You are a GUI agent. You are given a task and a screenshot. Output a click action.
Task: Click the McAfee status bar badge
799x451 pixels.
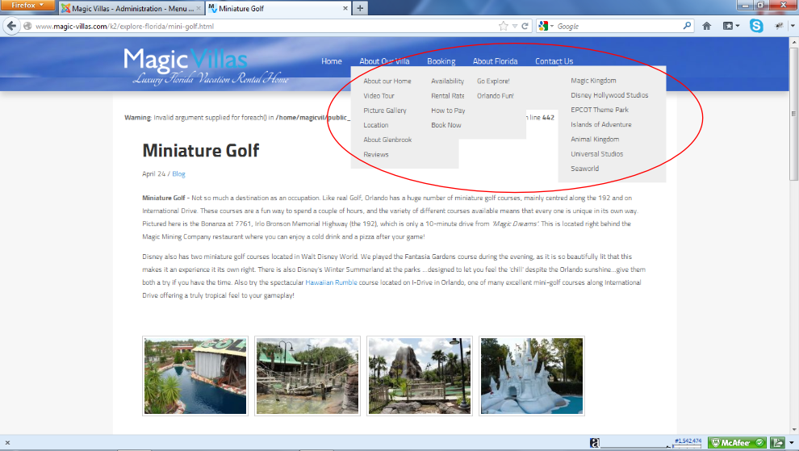(737, 442)
